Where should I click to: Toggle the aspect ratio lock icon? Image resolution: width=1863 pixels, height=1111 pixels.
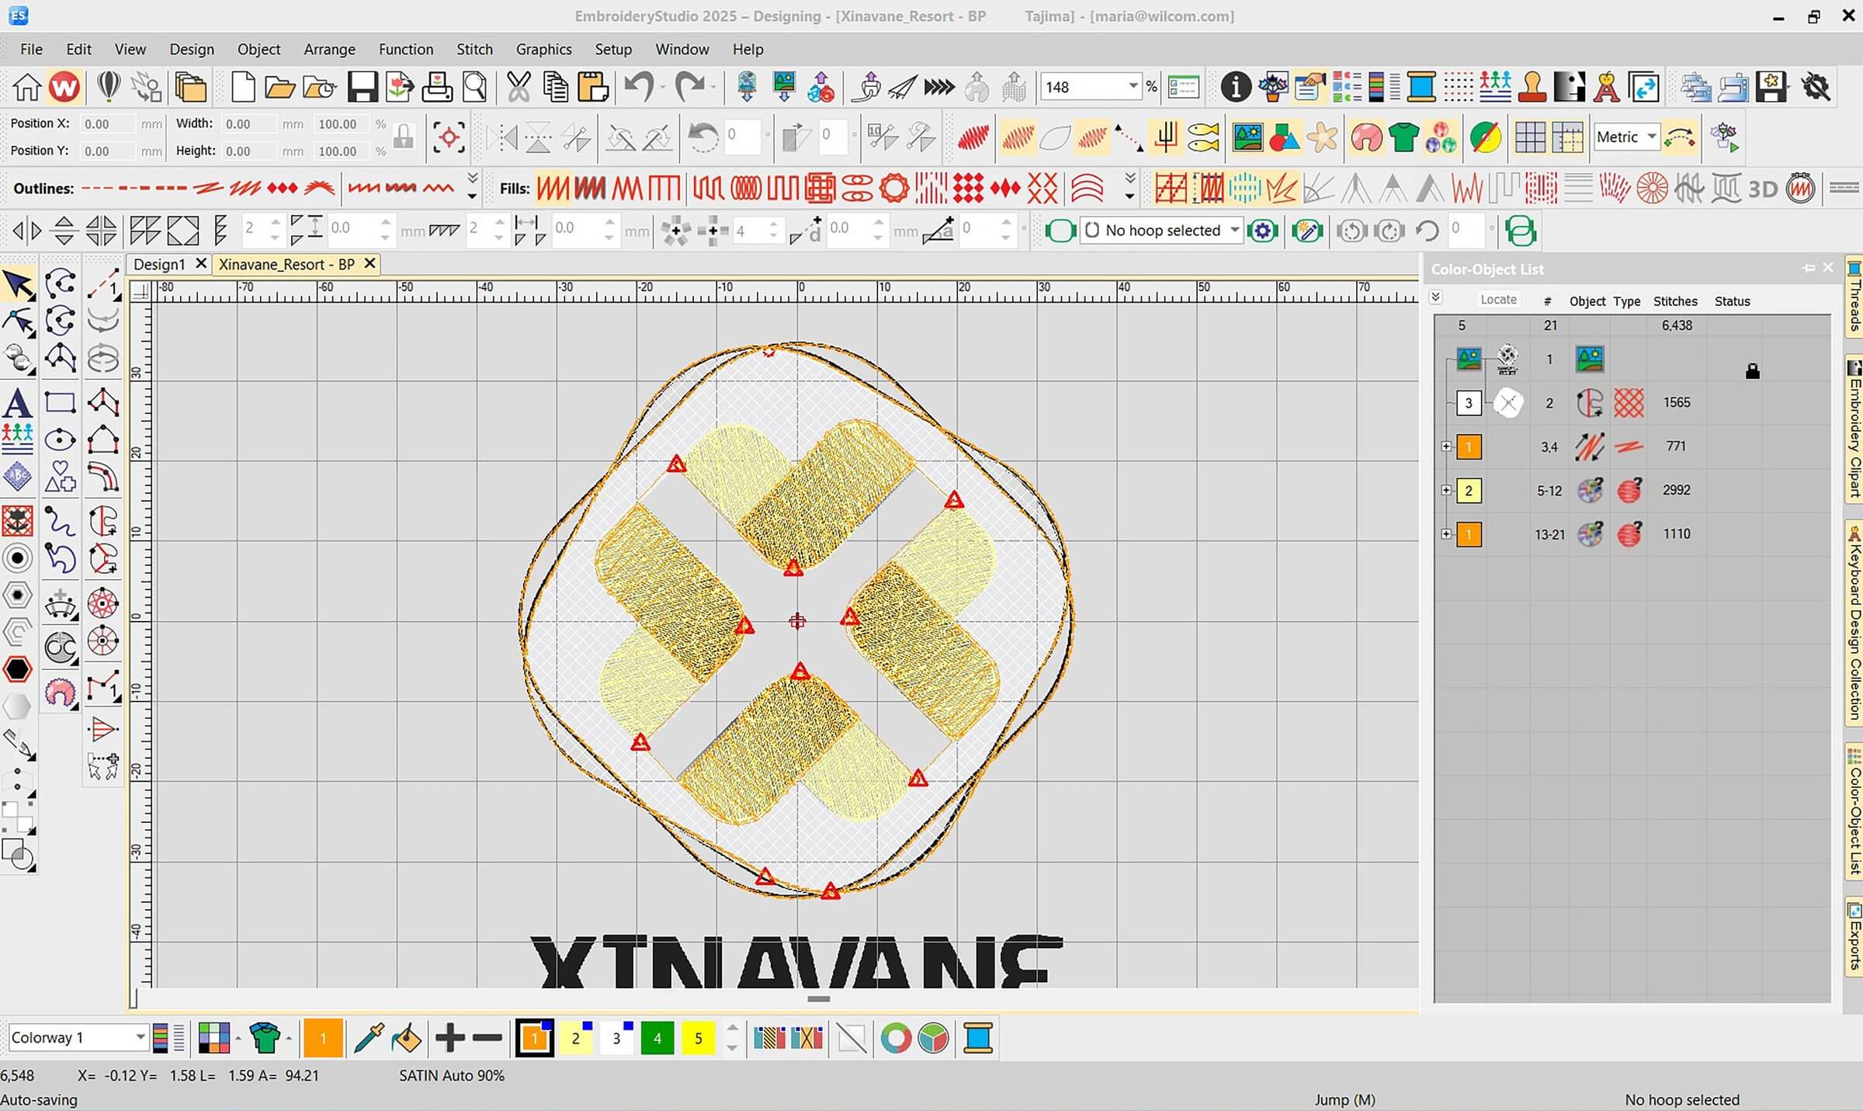(x=403, y=137)
